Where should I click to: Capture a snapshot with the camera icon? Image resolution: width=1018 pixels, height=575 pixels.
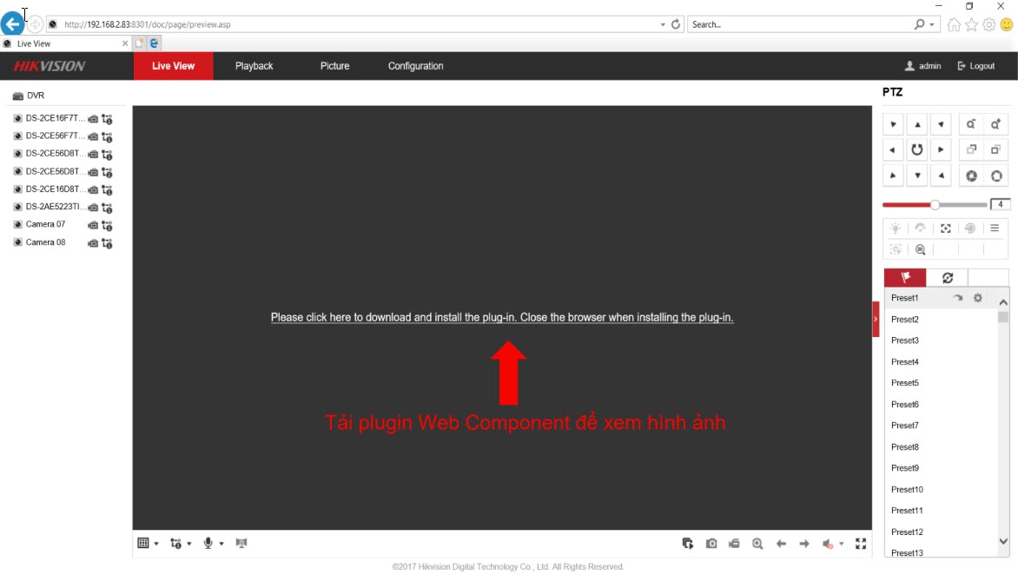pyautogui.click(x=711, y=544)
